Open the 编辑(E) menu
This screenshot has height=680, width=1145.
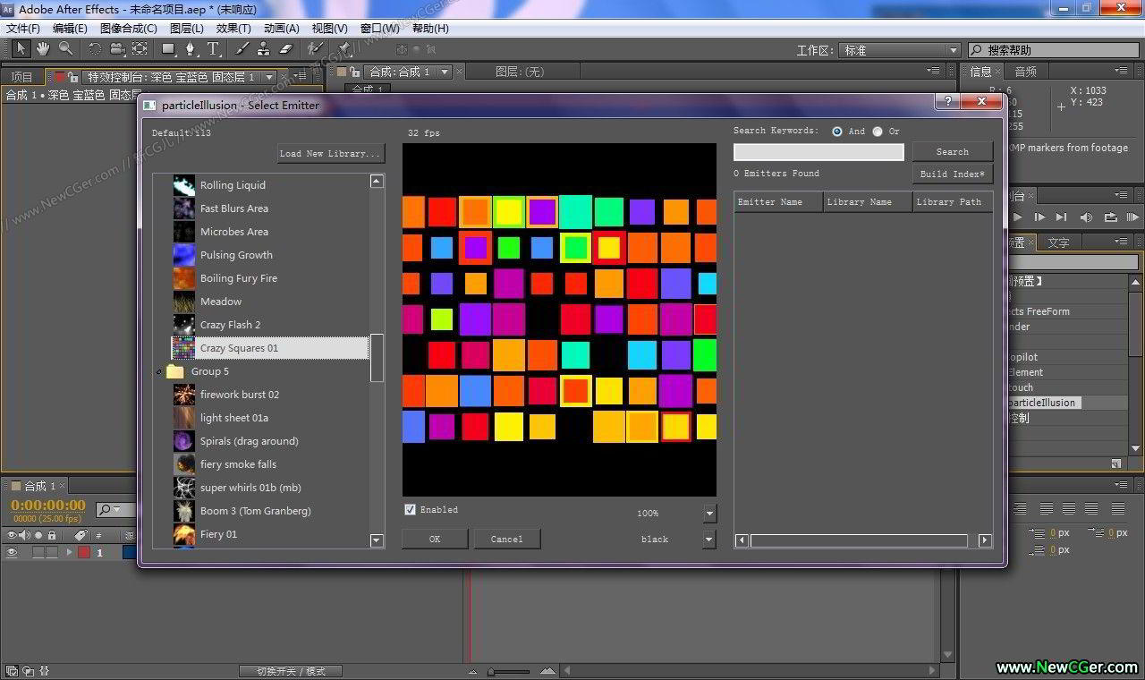tap(70, 28)
